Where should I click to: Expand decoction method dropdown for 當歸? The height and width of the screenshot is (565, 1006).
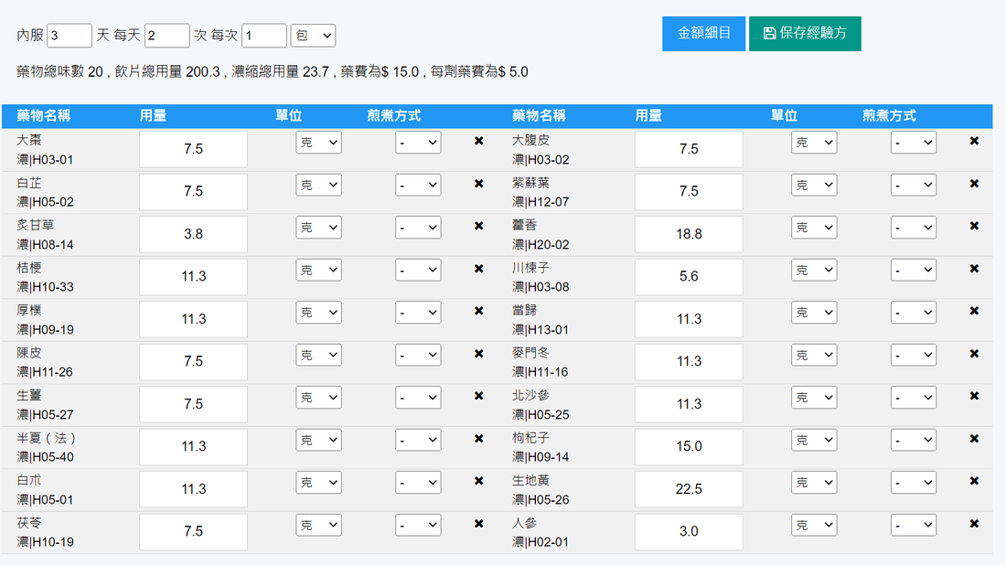tap(913, 313)
